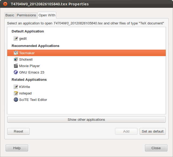Image resolution: width=173 pixels, height=157 pixels.
Task: Reset the application list
Action: point(18,132)
